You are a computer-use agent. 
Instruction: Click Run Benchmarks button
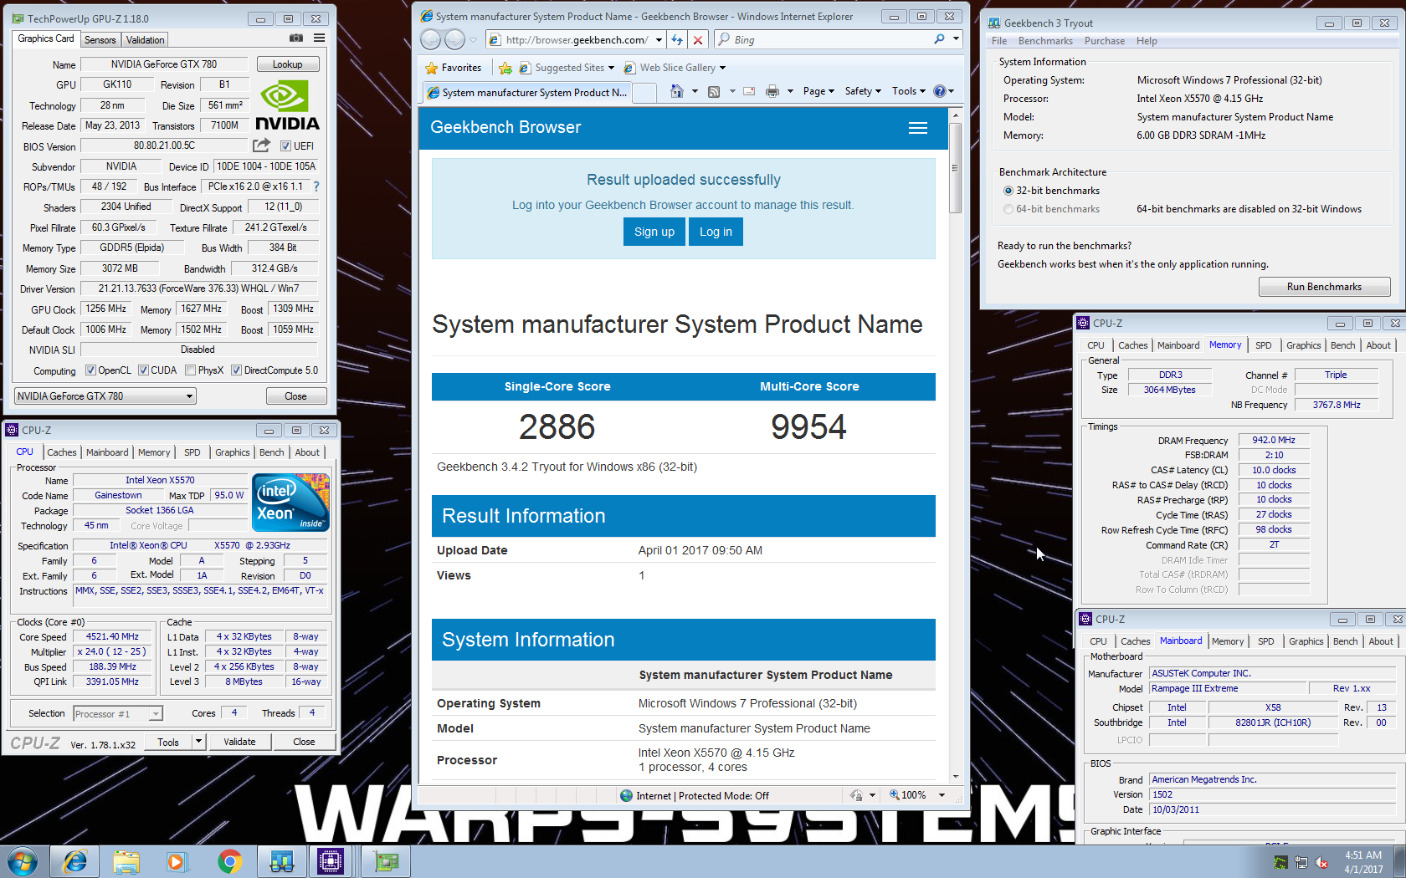tap(1324, 287)
